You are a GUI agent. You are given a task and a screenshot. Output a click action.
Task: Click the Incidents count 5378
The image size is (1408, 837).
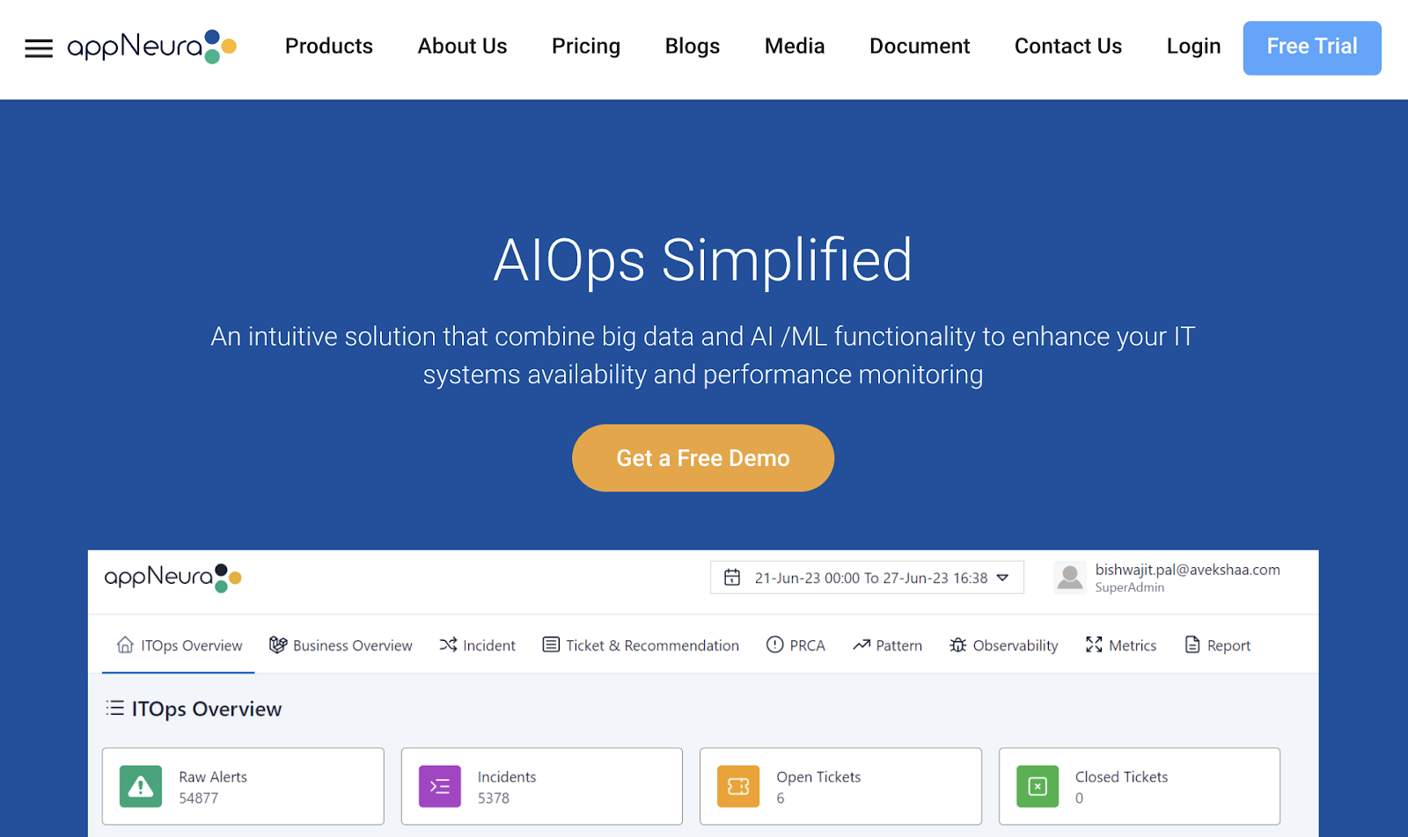(x=494, y=798)
